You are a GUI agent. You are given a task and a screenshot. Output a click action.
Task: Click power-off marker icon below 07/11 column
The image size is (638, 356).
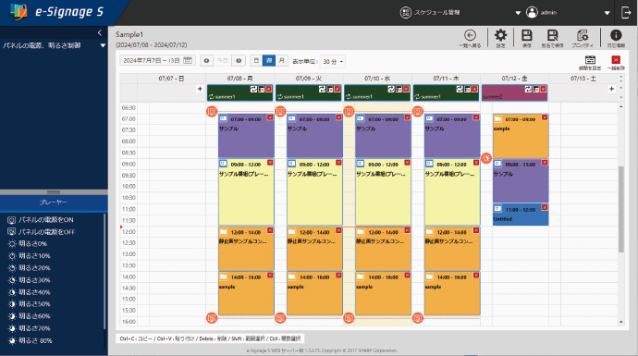pyautogui.click(x=418, y=318)
